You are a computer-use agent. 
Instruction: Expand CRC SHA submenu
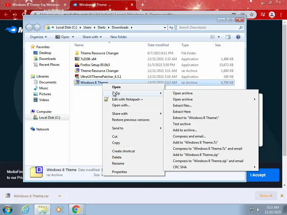coord(254,167)
